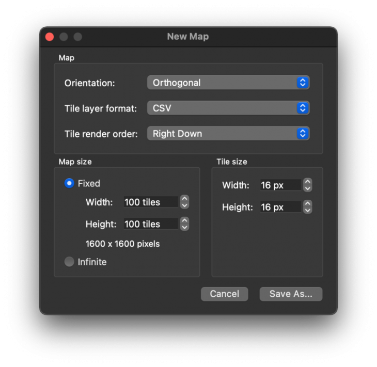Image resolution: width=377 pixels, height=367 pixels.
Task: Increase tile height with up arrow
Action: click(308, 203)
